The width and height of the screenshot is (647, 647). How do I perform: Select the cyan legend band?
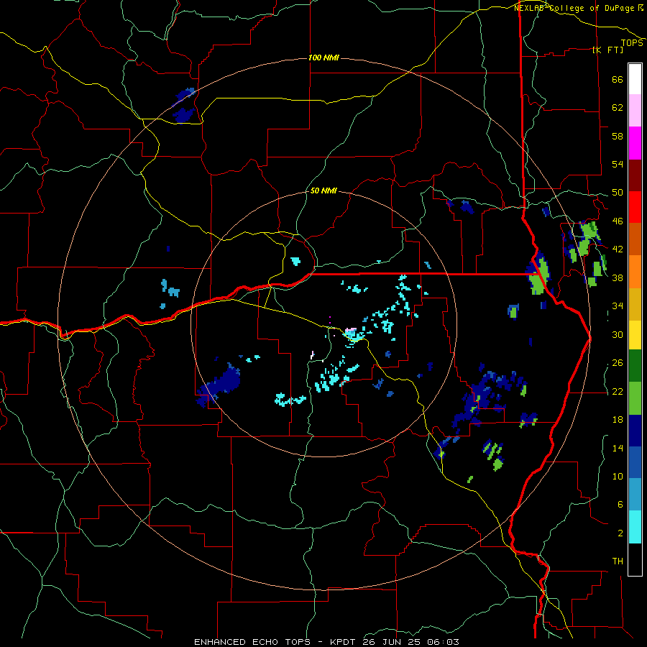635,527
